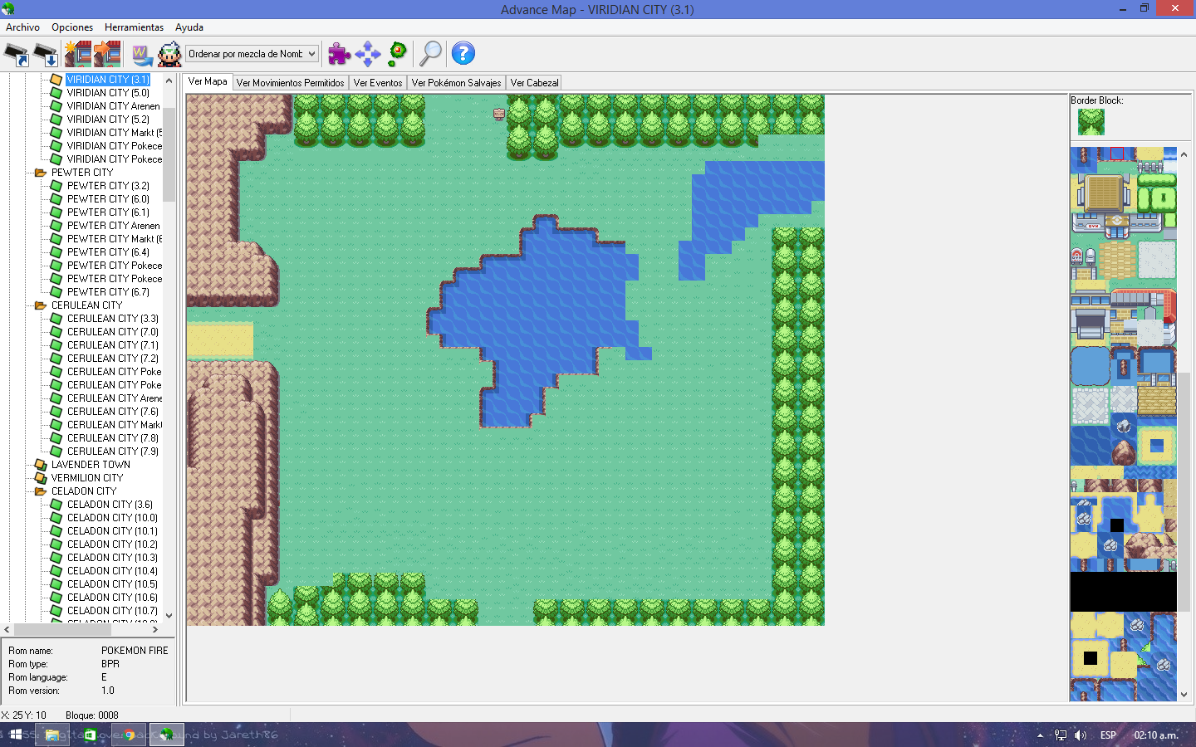The width and height of the screenshot is (1196, 747).
Task: Open help with the blue question mark
Action: click(463, 54)
